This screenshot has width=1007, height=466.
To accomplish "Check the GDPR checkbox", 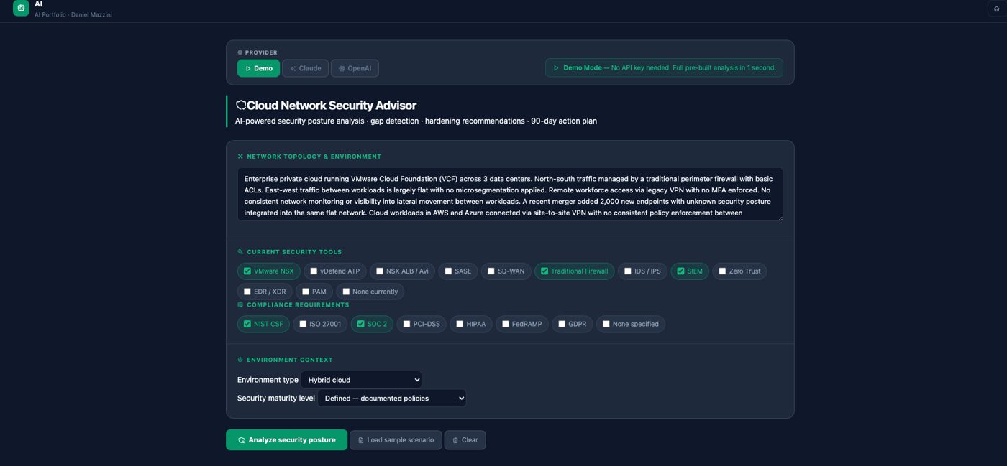I will click(x=561, y=324).
